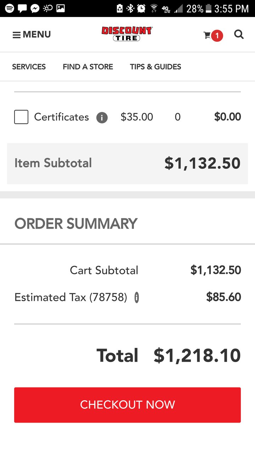Tap the battery indicator in status bar
The width and height of the screenshot is (255, 453).
pyautogui.click(x=208, y=8)
